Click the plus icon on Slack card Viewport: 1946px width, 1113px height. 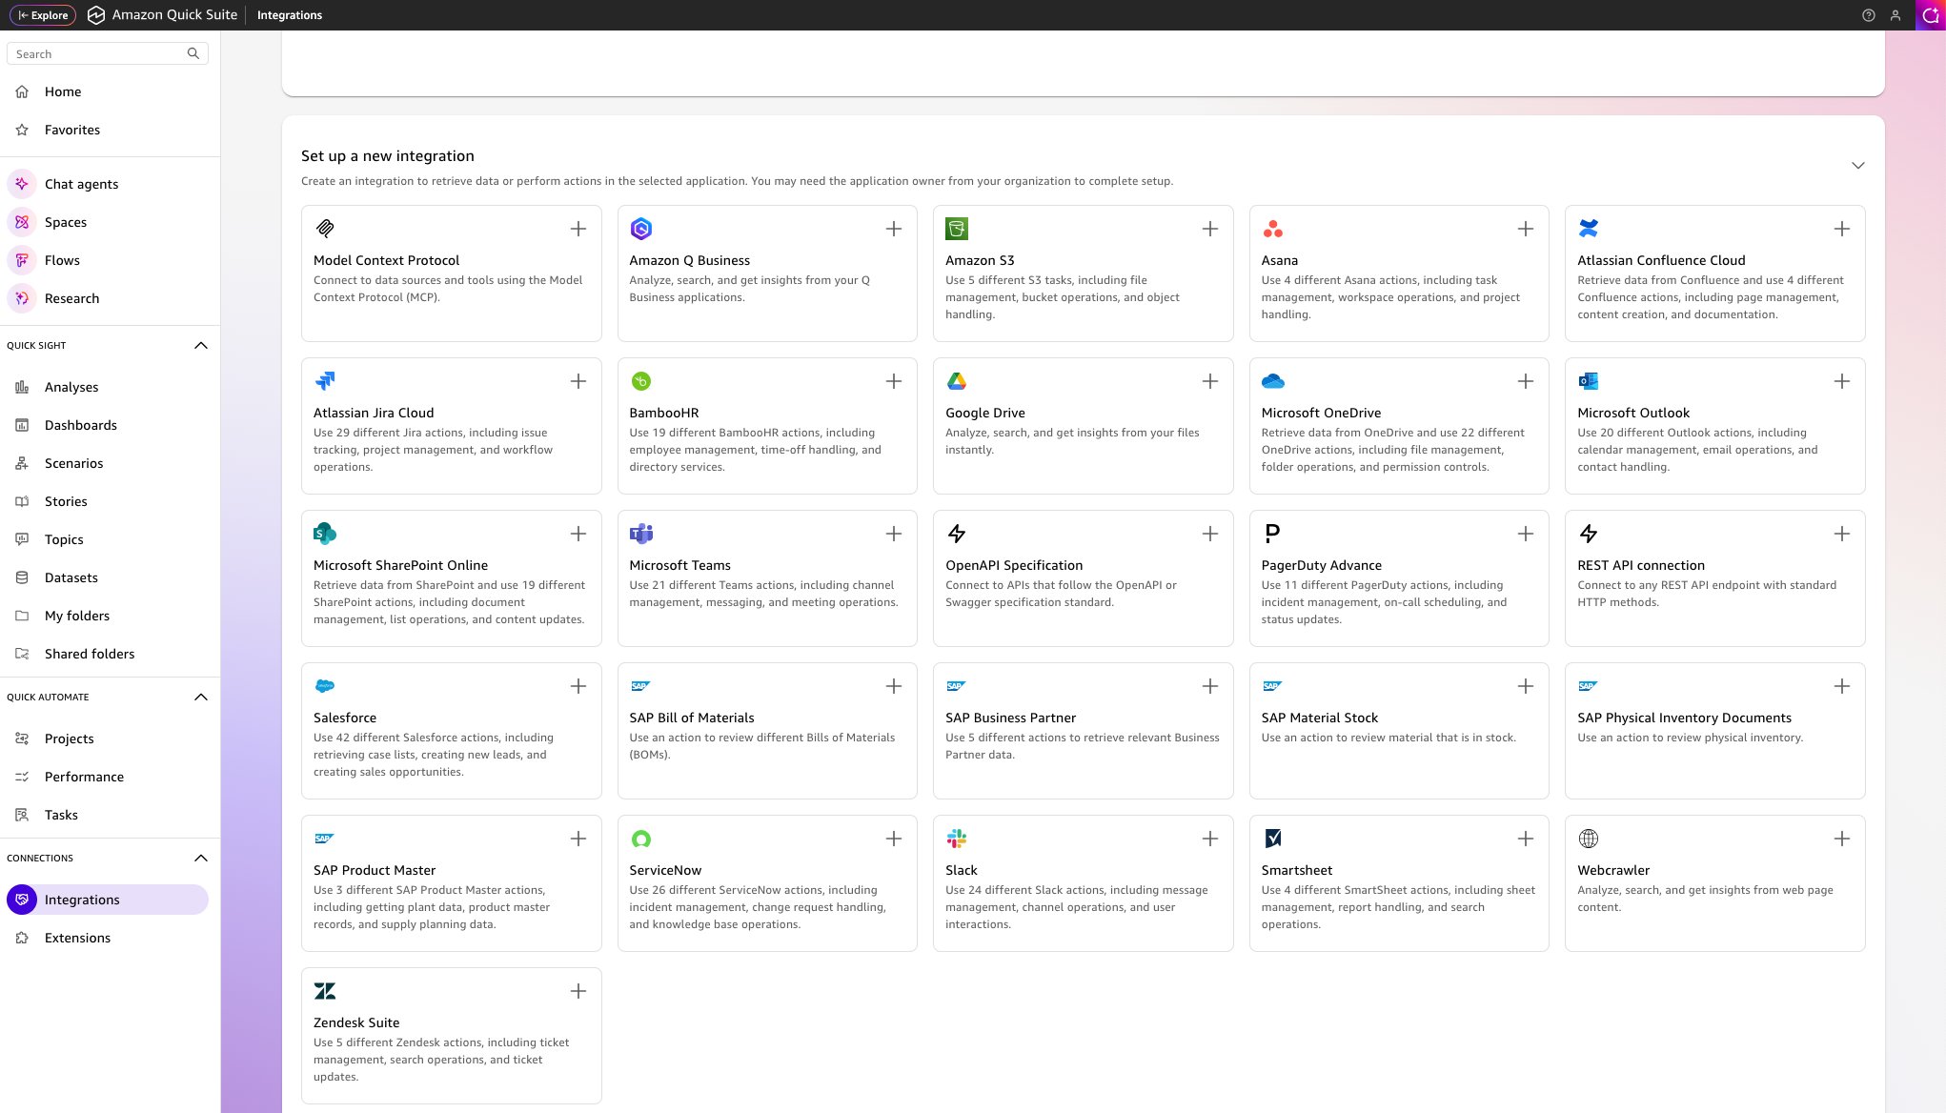click(x=1209, y=839)
